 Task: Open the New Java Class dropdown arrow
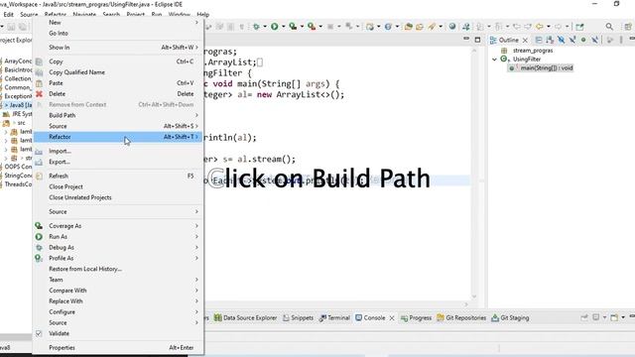pos(397,27)
